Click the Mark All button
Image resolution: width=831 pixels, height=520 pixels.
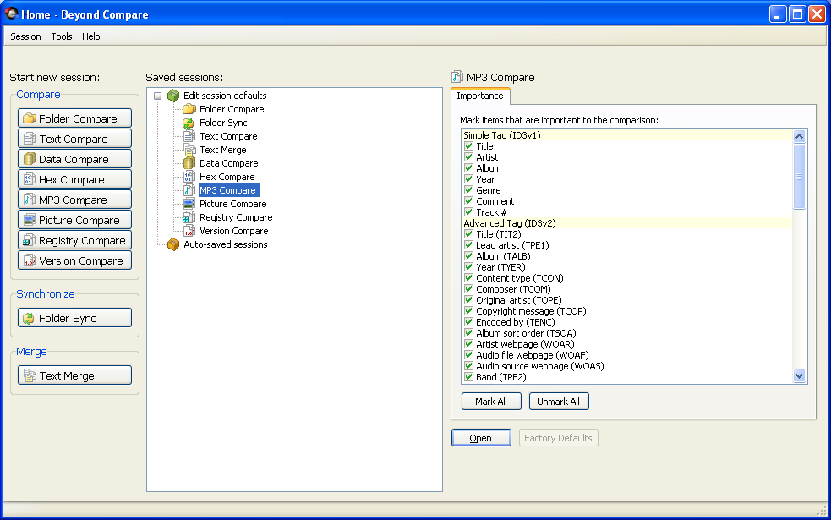pos(491,401)
